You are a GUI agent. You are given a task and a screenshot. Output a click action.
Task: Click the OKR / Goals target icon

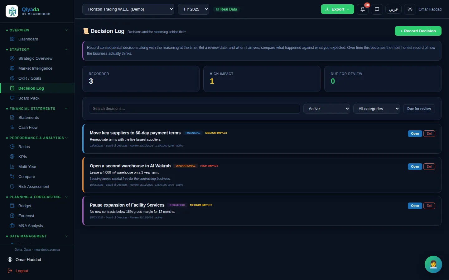click(x=12, y=78)
